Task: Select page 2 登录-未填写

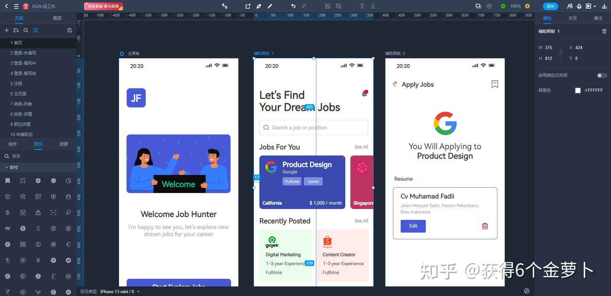Action: click(x=38, y=53)
